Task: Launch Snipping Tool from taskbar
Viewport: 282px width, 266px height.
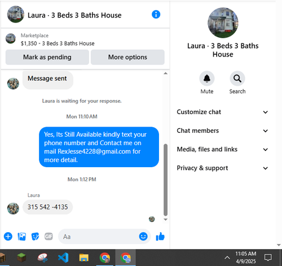Action: point(42,258)
